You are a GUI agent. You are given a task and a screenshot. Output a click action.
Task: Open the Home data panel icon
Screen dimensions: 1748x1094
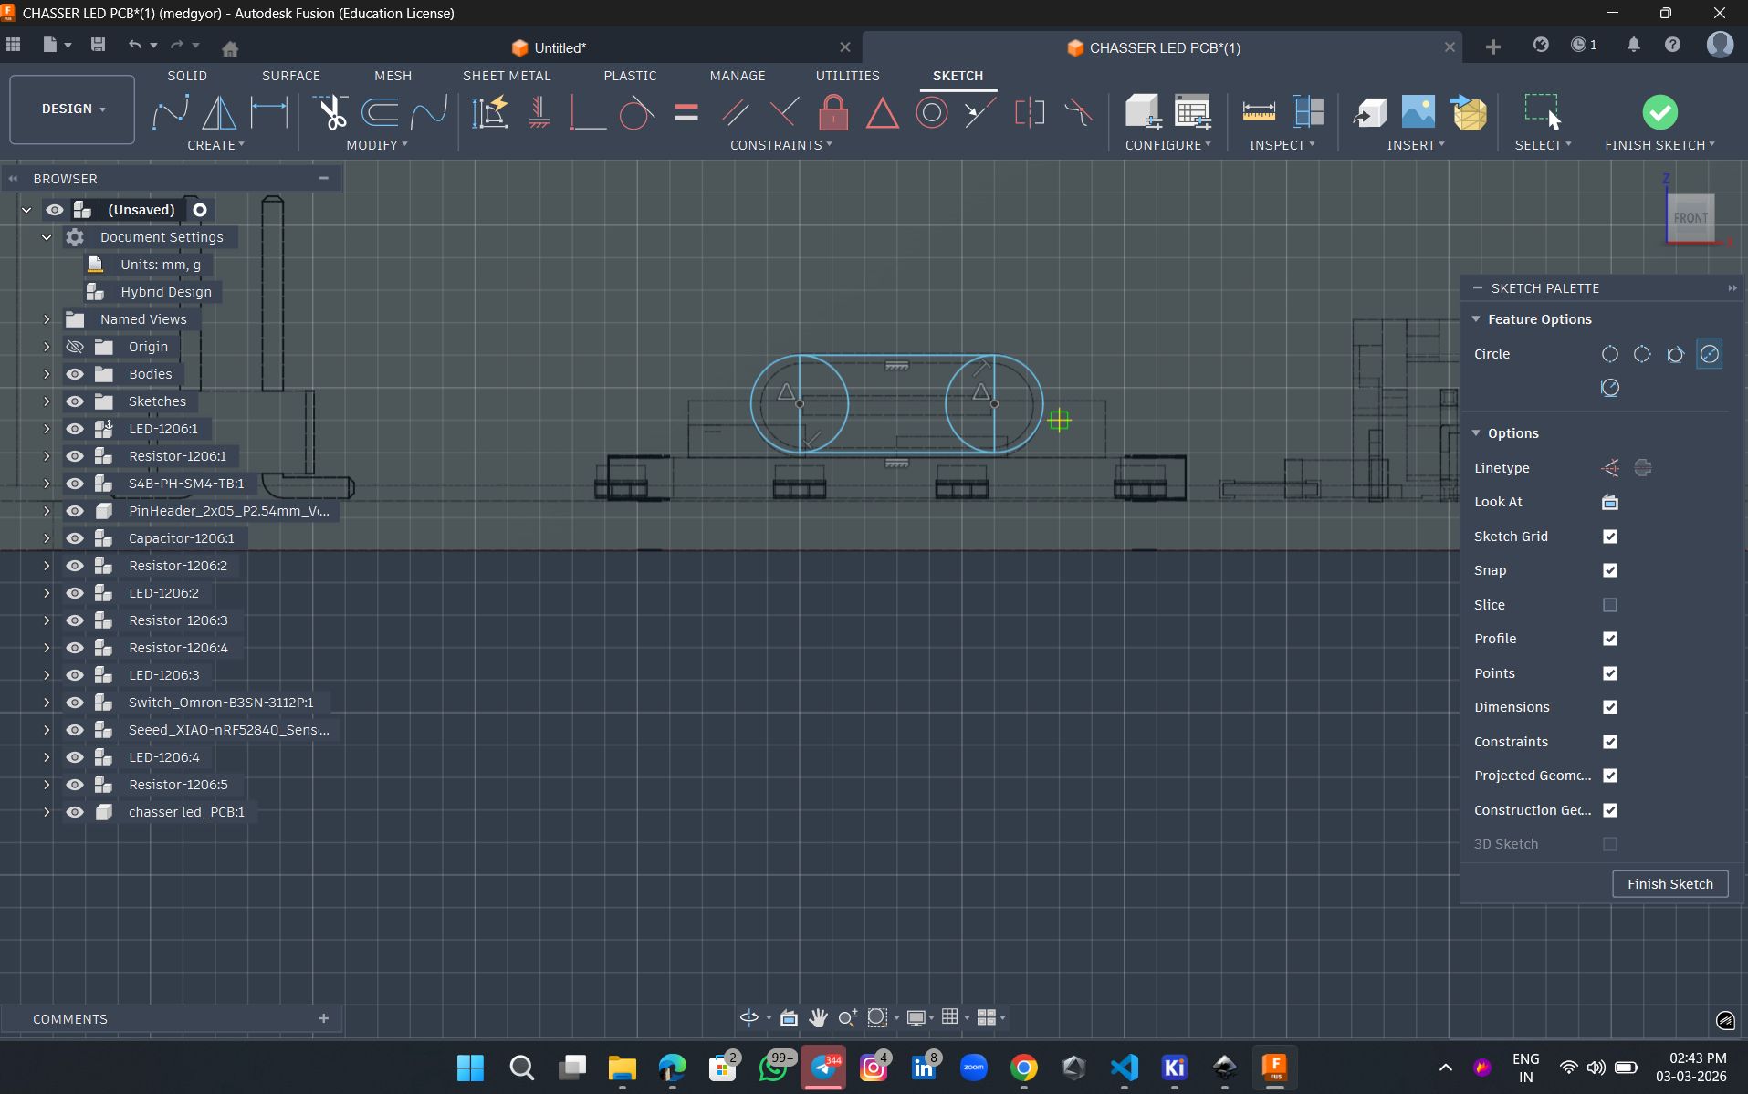click(230, 47)
